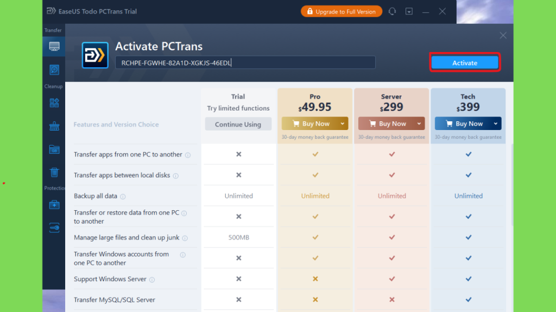This screenshot has width=556, height=312.
Task: Close the Activate PCTrans dialog
Action: pyautogui.click(x=503, y=35)
